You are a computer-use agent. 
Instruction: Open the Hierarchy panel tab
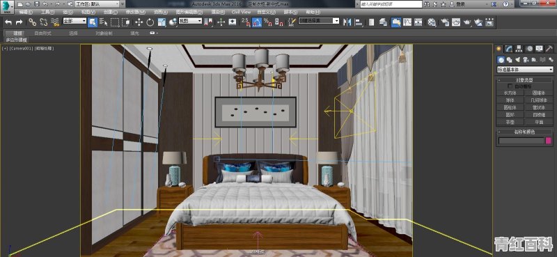click(x=519, y=49)
